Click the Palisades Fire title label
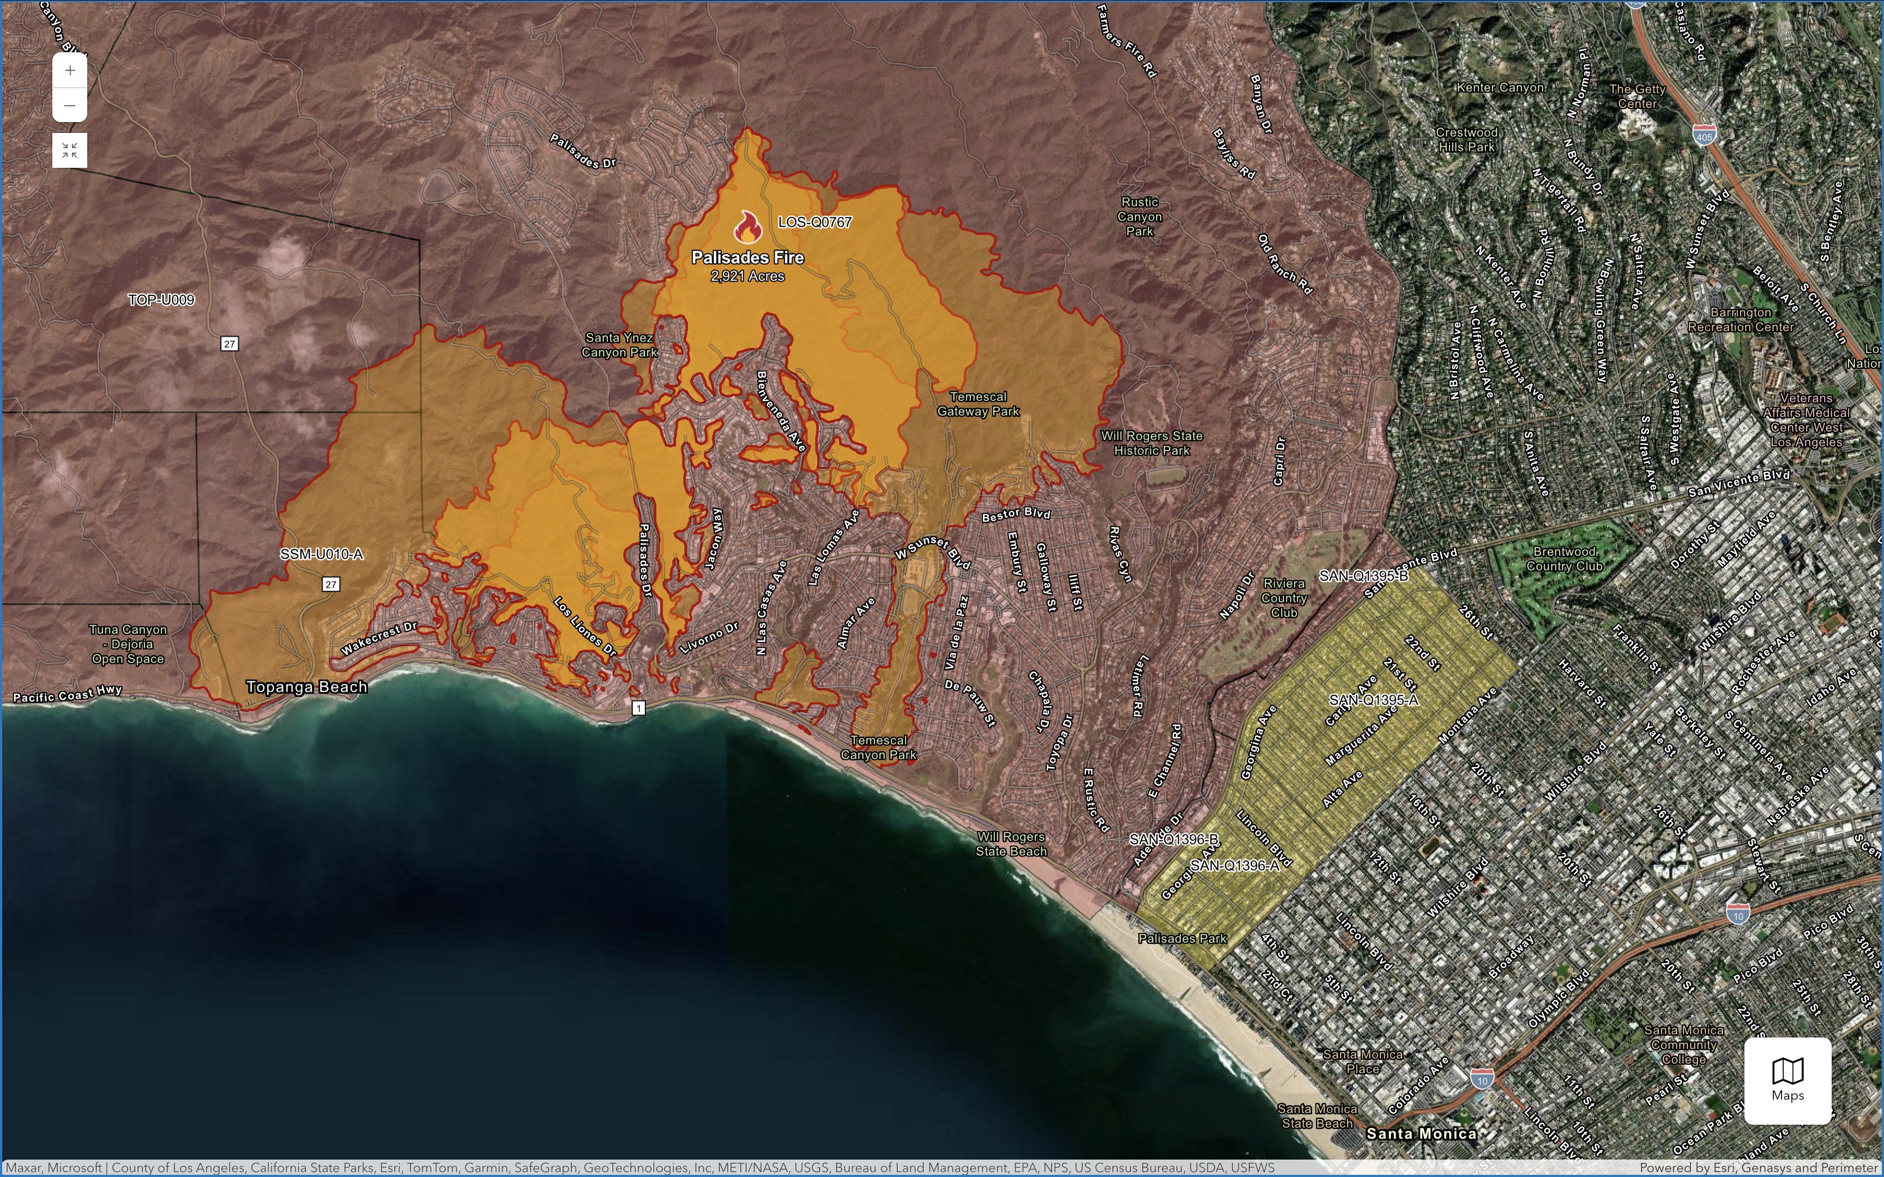 tap(747, 258)
